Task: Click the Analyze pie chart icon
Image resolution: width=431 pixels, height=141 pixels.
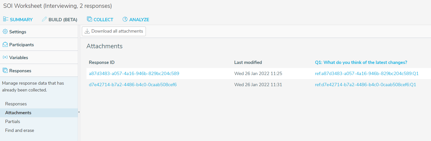Action: (125, 19)
